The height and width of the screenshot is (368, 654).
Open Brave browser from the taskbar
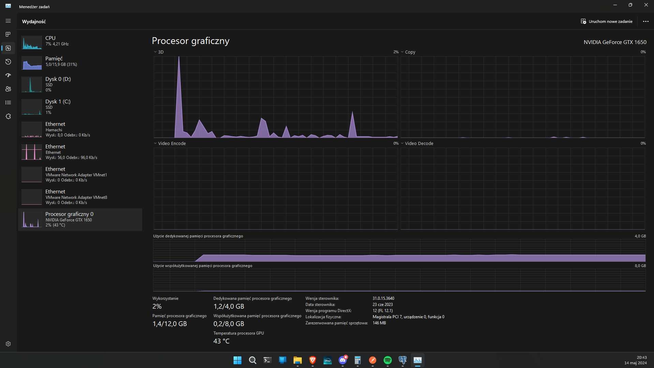[x=312, y=360]
